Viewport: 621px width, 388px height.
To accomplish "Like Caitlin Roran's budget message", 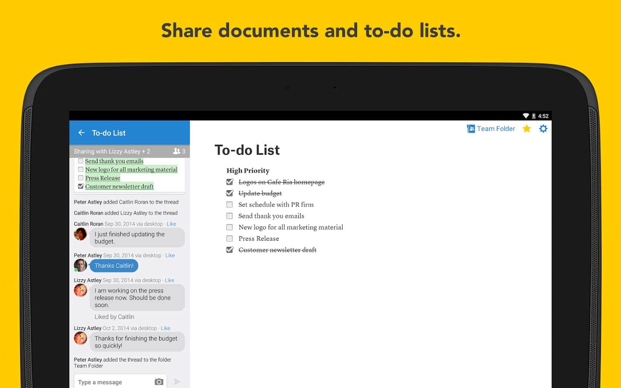I will [171, 224].
